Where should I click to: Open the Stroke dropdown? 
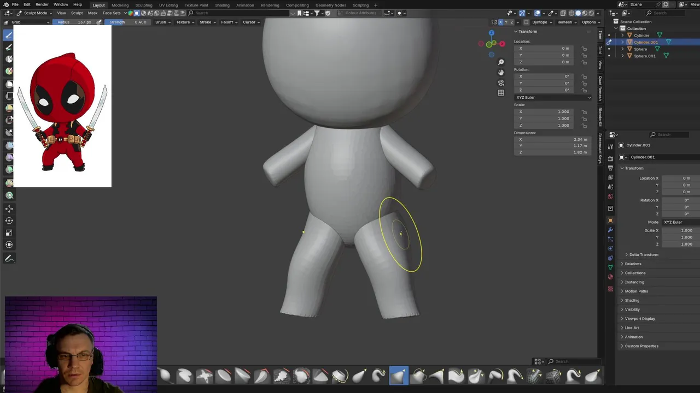point(207,22)
